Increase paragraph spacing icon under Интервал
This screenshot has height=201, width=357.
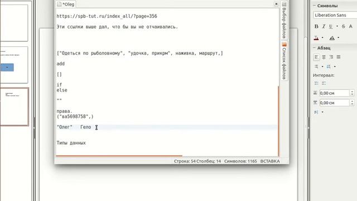[x=316, y=83]
